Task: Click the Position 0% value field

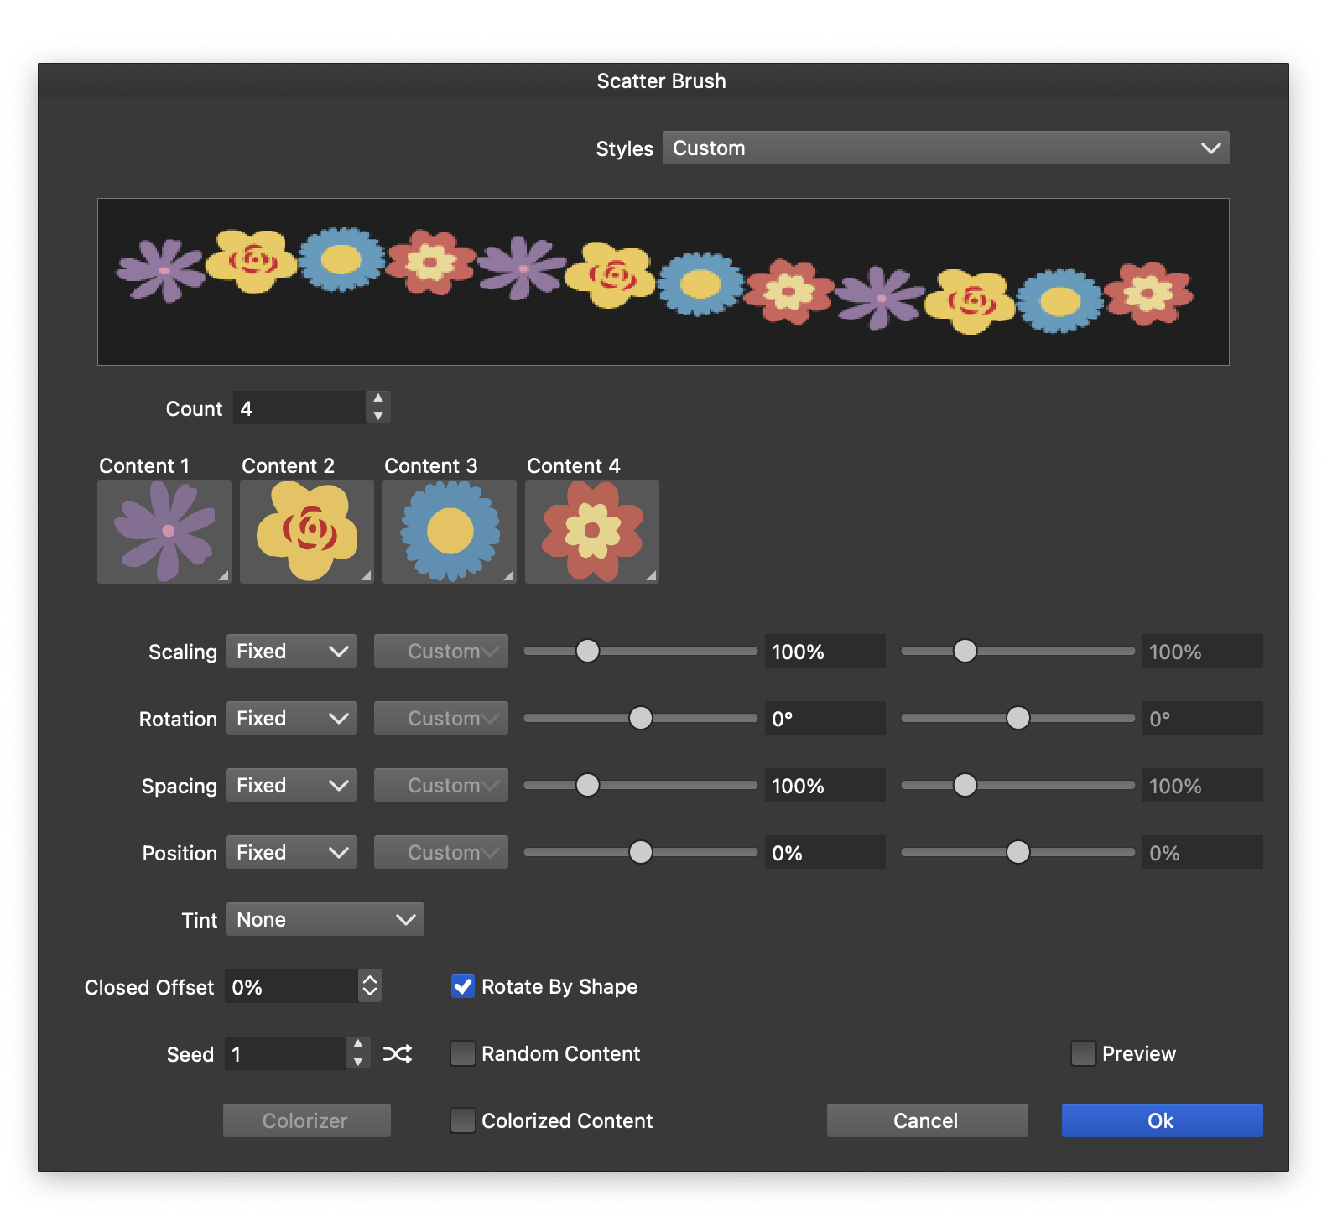Action: [x=824, y=852]
